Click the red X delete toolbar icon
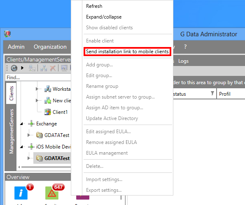Screen dimensions: 245x205 [53, 68]
